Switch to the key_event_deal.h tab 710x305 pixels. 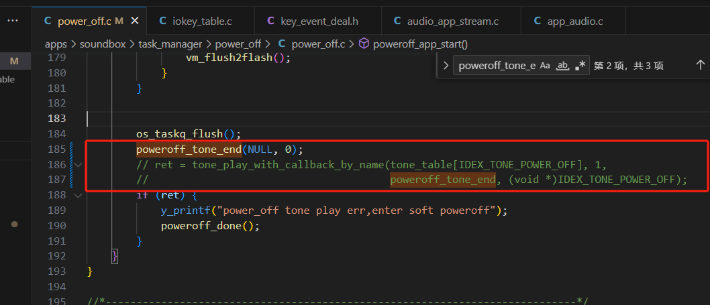pos(318,21)
